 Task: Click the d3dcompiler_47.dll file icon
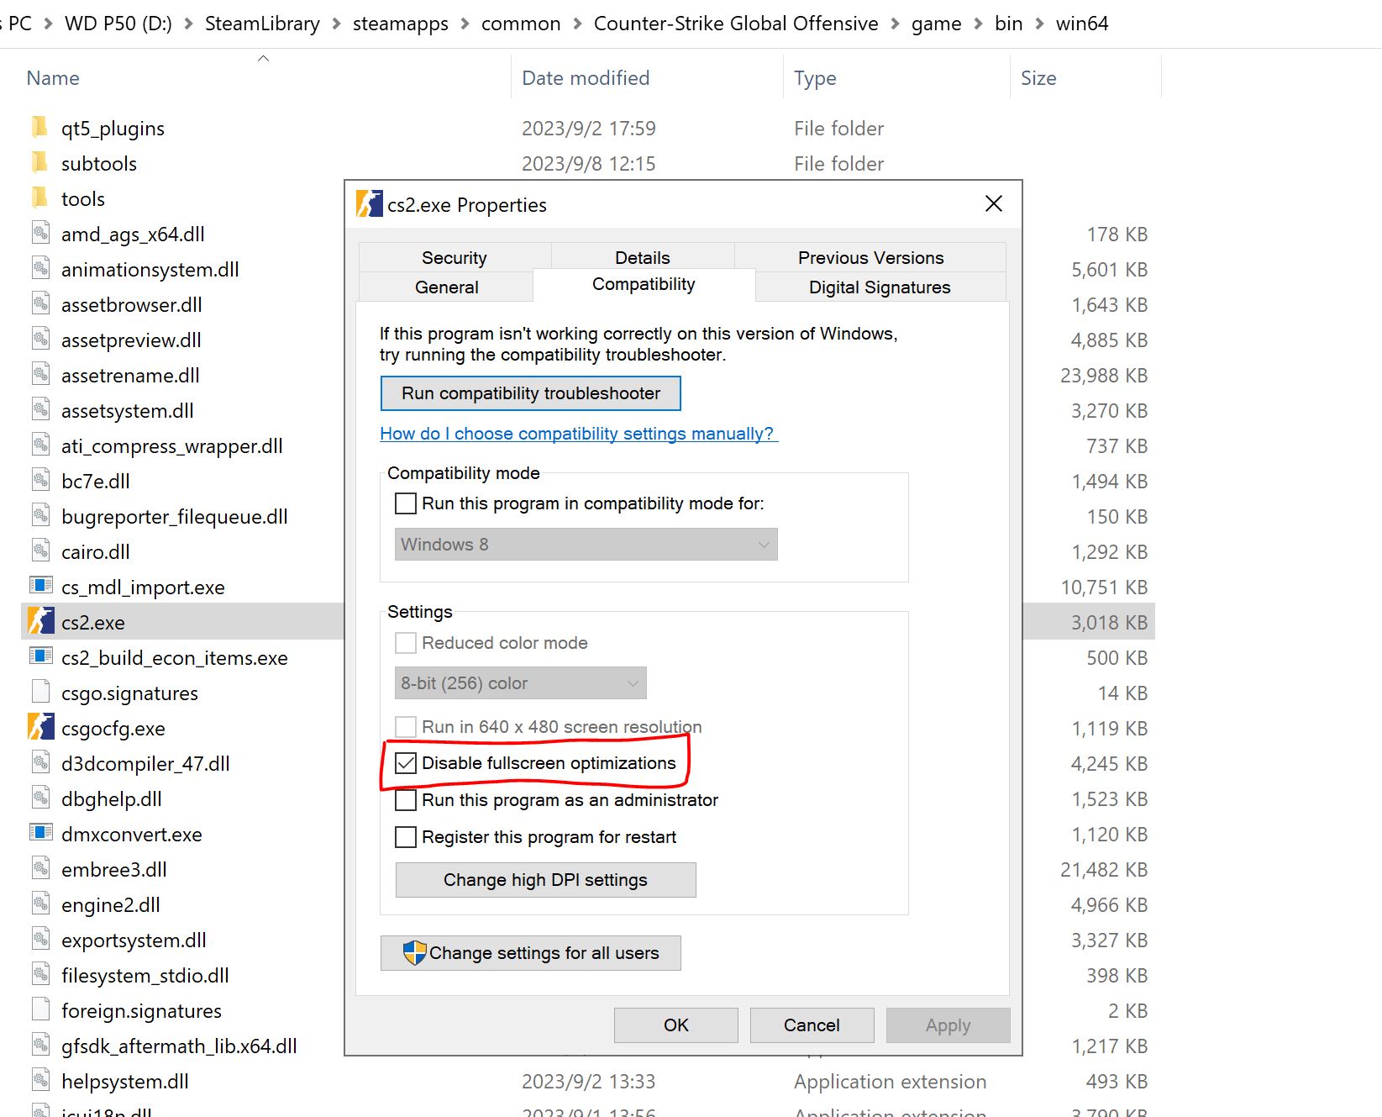click(x=40, y=763)
